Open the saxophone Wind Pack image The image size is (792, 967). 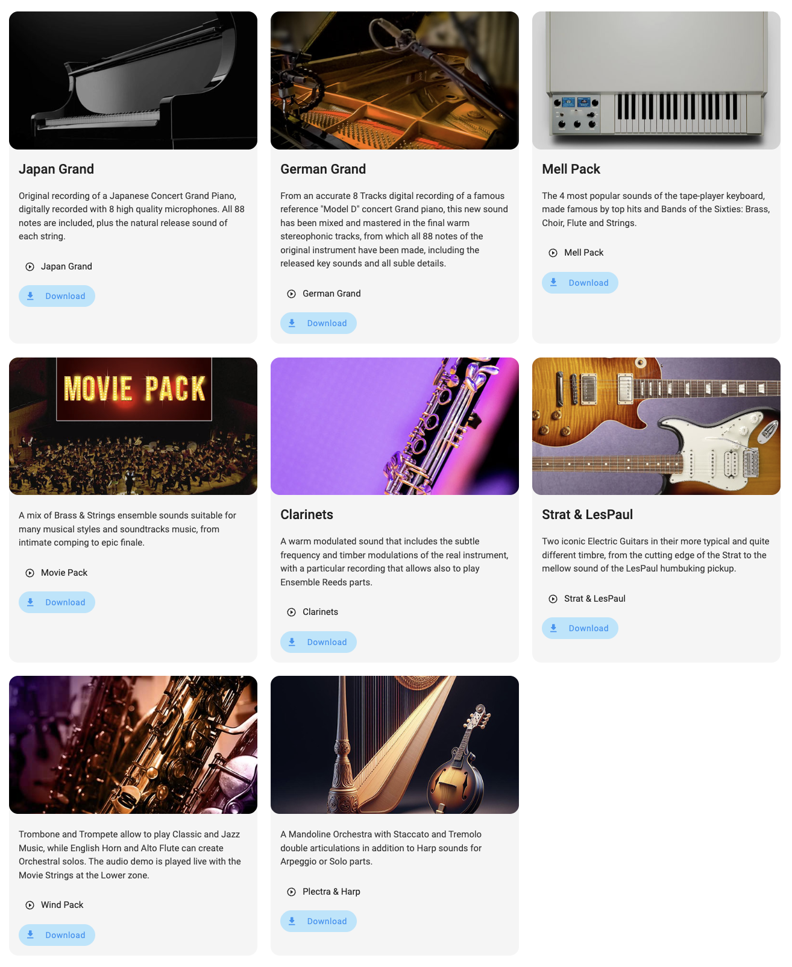133,745
